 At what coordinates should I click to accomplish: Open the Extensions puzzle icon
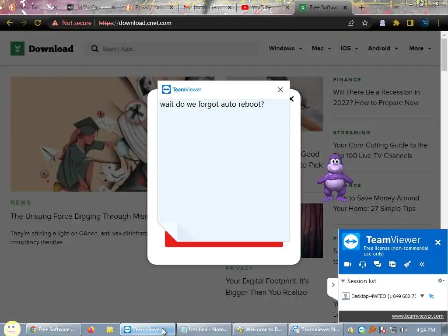(396, 23)
